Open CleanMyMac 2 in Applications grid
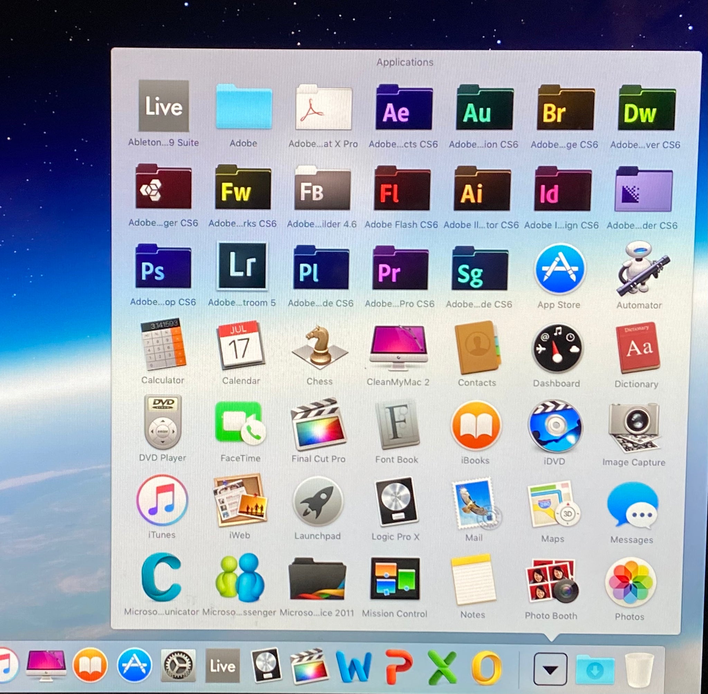Viewport: 708px width, 694px height. 398,348
